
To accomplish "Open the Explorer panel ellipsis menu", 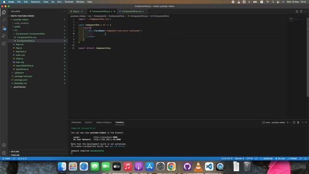I will [x=64, y=12].
